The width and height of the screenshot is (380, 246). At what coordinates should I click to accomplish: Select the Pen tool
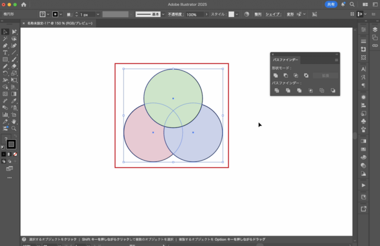pyautogui.click(x=5, y=46)
